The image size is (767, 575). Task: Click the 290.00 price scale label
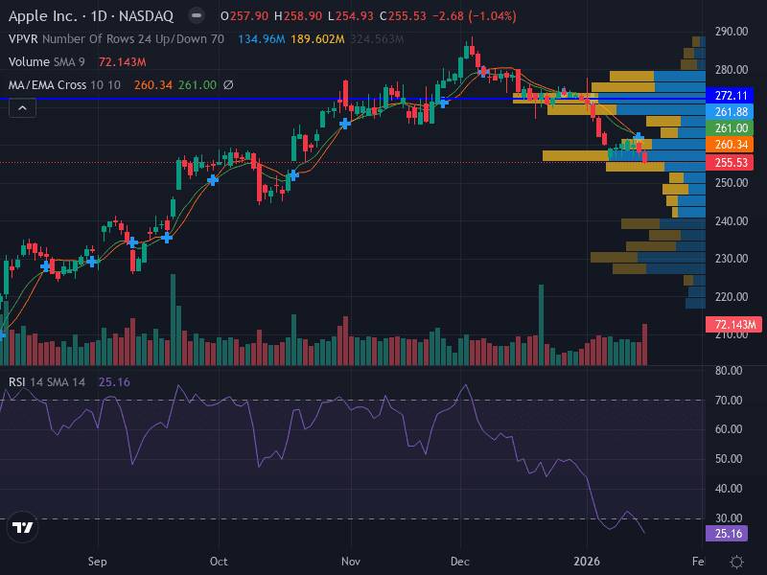732,32
